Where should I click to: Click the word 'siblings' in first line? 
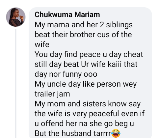pos(119,25)
